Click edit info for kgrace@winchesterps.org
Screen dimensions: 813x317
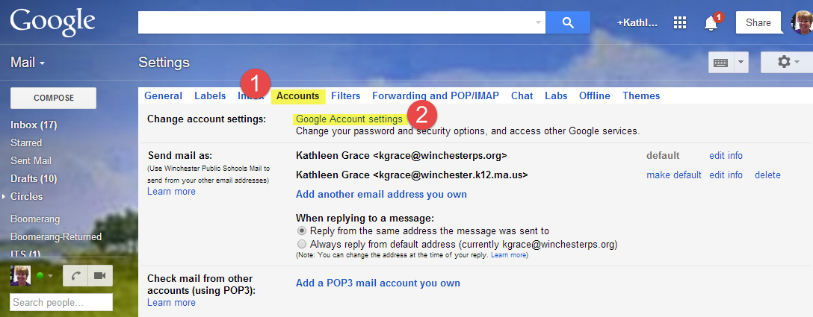point(726,155)
